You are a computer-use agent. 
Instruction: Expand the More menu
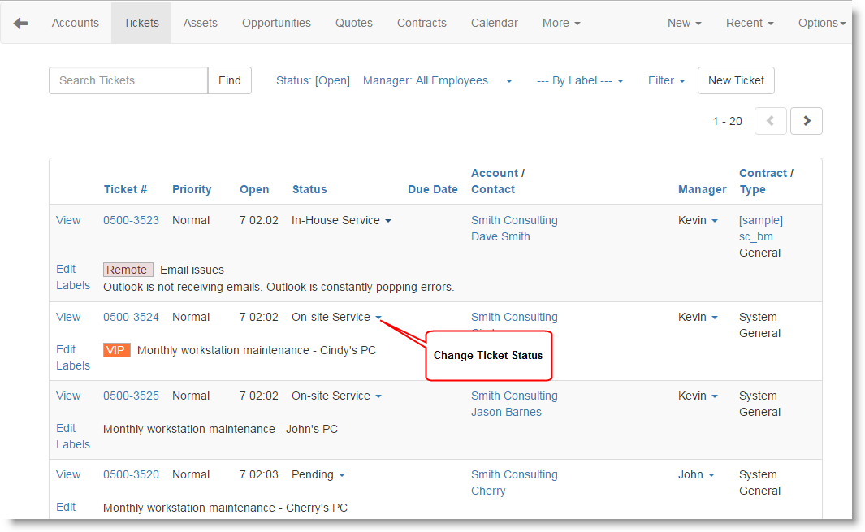[x=561, y=23]
